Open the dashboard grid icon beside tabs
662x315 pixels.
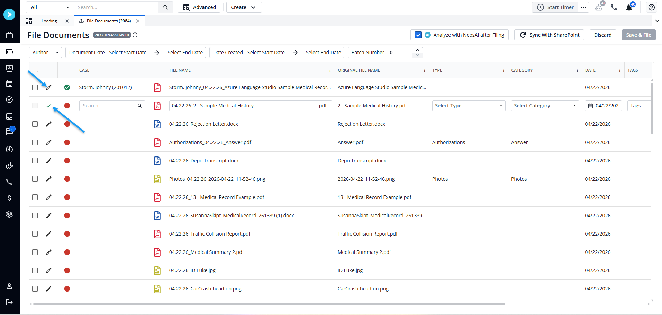29,21
